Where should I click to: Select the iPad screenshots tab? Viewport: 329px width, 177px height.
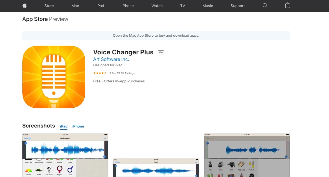point(64,126)
